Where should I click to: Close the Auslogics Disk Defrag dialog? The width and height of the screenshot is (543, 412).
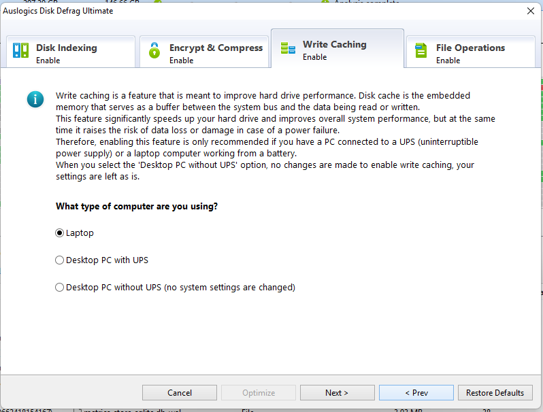[531, 11]
